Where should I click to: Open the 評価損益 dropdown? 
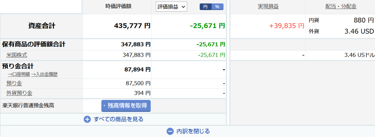click(x=171, y=7)
